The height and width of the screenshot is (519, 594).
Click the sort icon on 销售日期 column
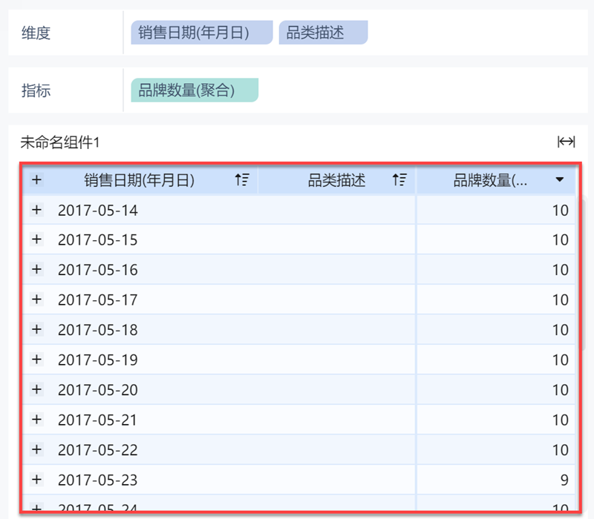[241, 179]
